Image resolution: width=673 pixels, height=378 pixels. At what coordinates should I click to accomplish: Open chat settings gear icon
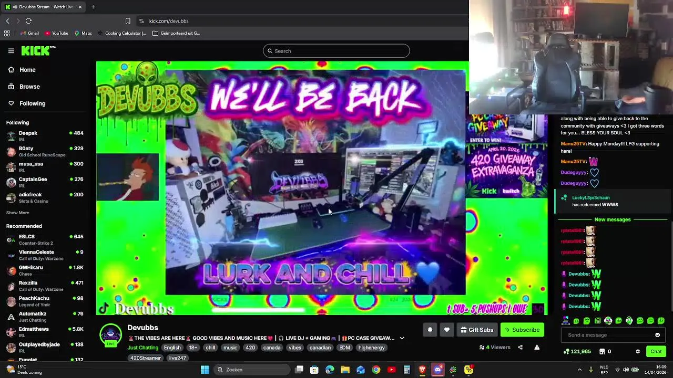(x=638, y=351)
